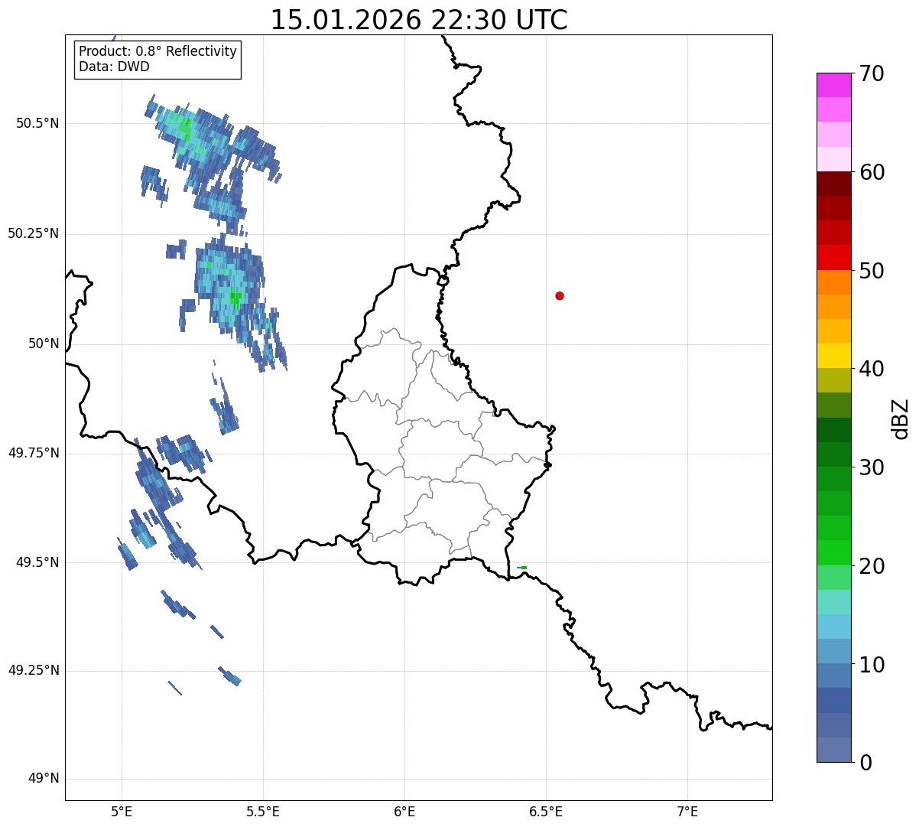Click the 'dBZ' colorbar label

pyautogui.click(x=901, y=418)
